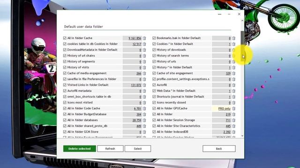Image resolution: width=300 pixels, height=168 pixels.
Task: Click trash icon for Cookies-* in folder Default
Action: 234,44
